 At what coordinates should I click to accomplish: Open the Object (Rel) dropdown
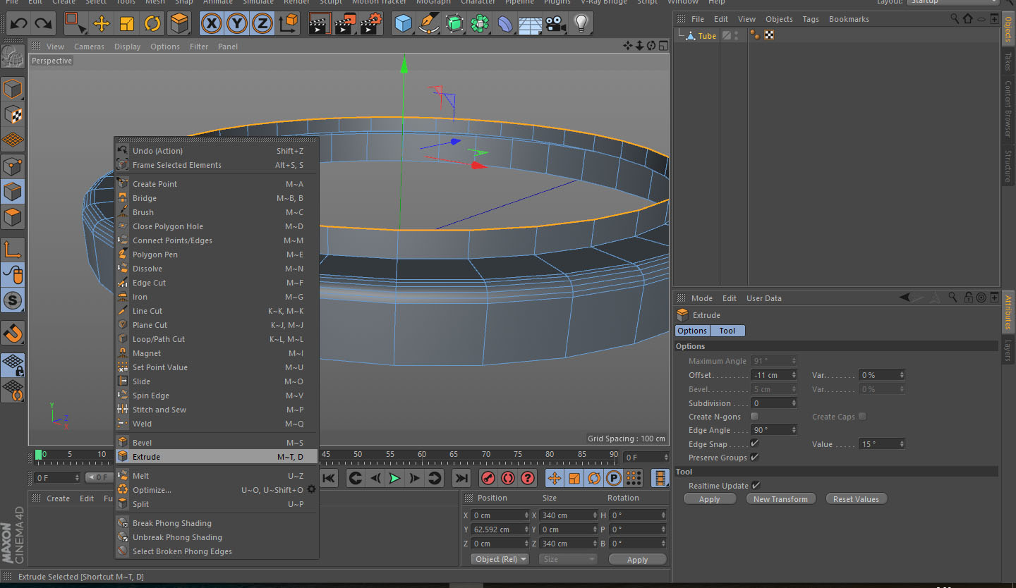click(x=500, y=559)
